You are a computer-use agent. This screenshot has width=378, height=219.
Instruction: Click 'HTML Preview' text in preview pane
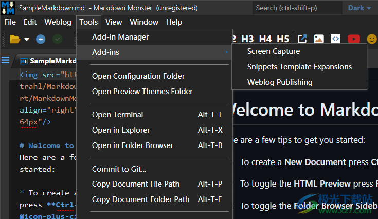pyautogui.click(x=322, y=184)
